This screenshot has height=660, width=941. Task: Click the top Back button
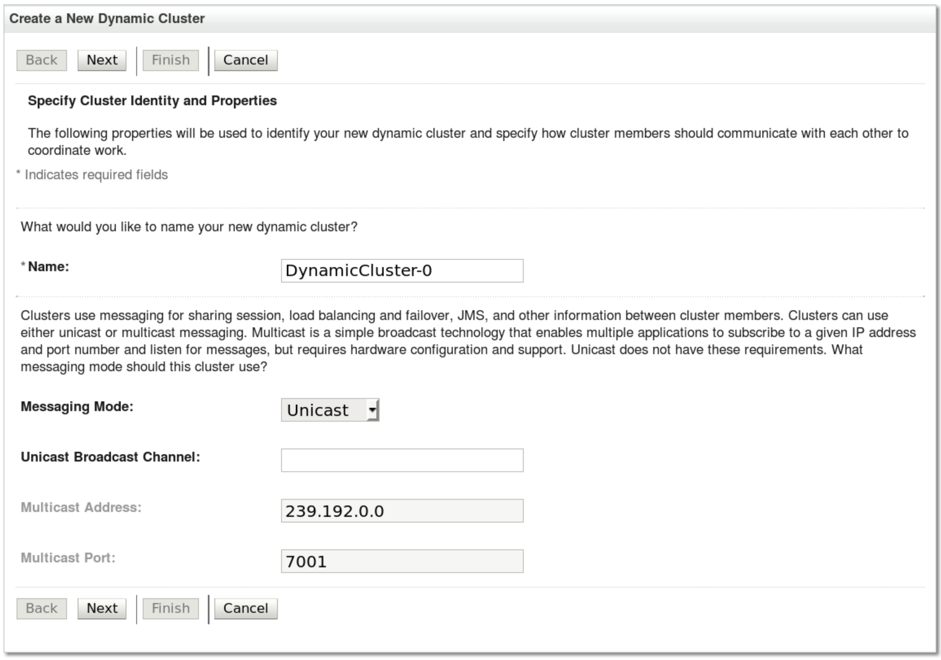42,60
